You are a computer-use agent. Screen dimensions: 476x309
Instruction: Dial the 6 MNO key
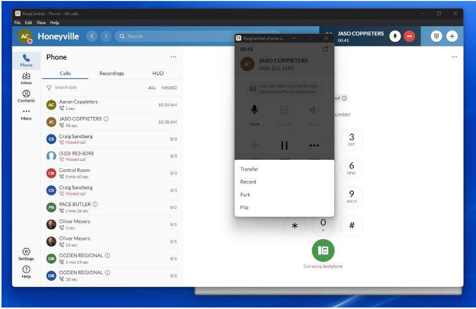tap(351, 168)
